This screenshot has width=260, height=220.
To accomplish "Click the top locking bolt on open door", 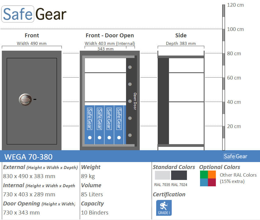I will pyautogui.click(x=130, y=67).
